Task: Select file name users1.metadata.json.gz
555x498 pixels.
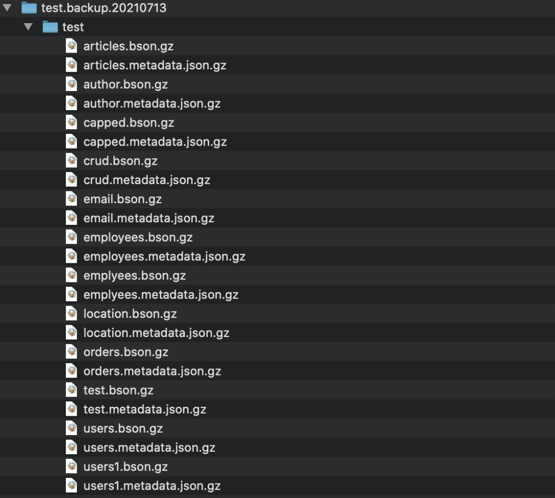Action: (152, 487)
